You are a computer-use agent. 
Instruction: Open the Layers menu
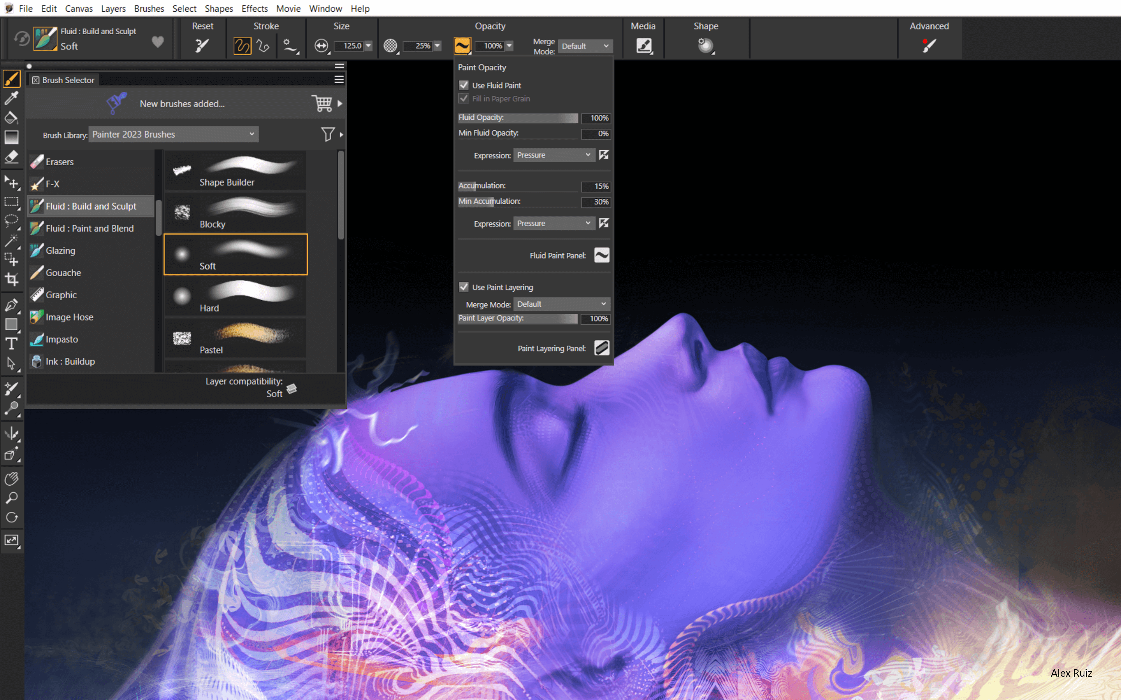pos(113,8)
